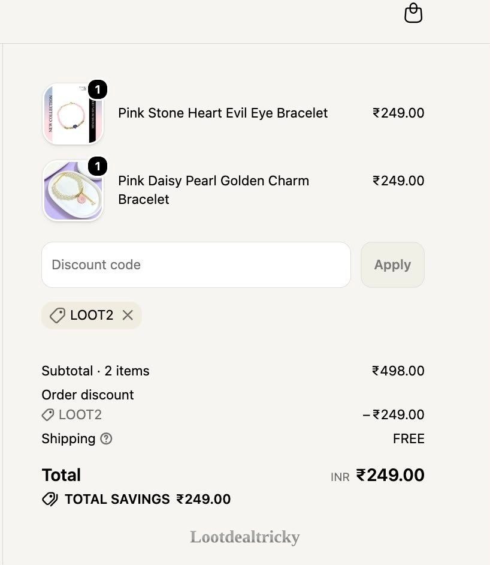Click the order discount amount −₹249.00
The width and height of the screenshot is (490, 565).
click(393, 414)
